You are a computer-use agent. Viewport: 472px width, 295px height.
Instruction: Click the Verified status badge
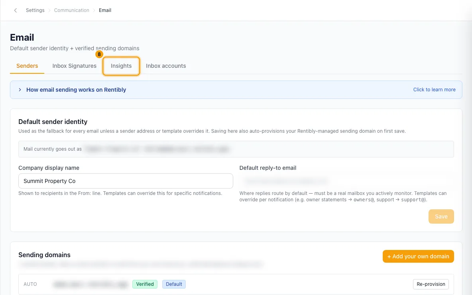[145, 284]
